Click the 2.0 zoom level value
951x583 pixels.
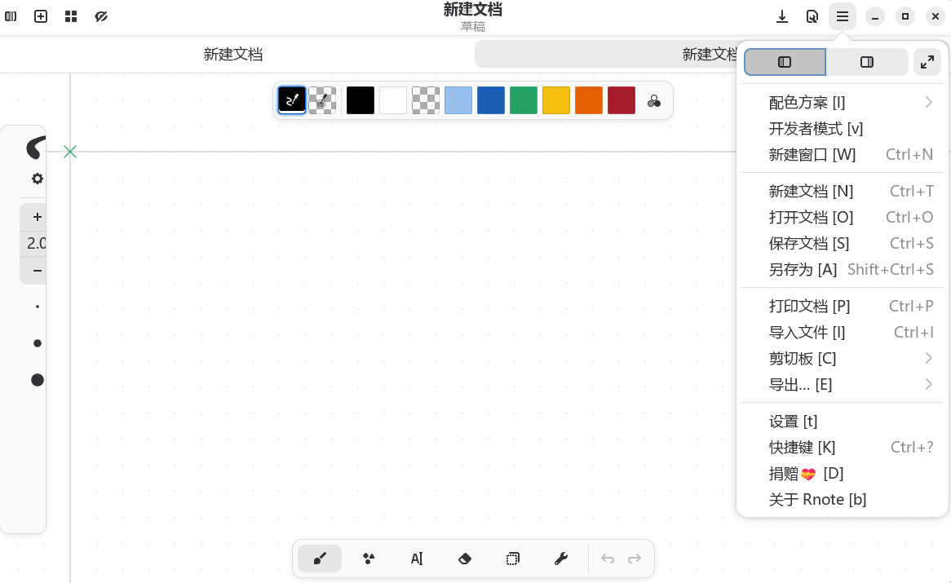point(36,243)
